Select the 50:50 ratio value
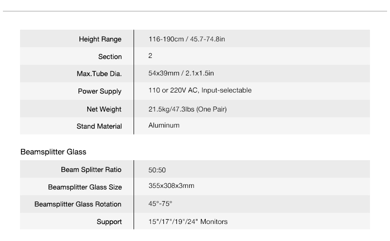The width and height of the screenshot is (390, 241). tap(157, 170)
